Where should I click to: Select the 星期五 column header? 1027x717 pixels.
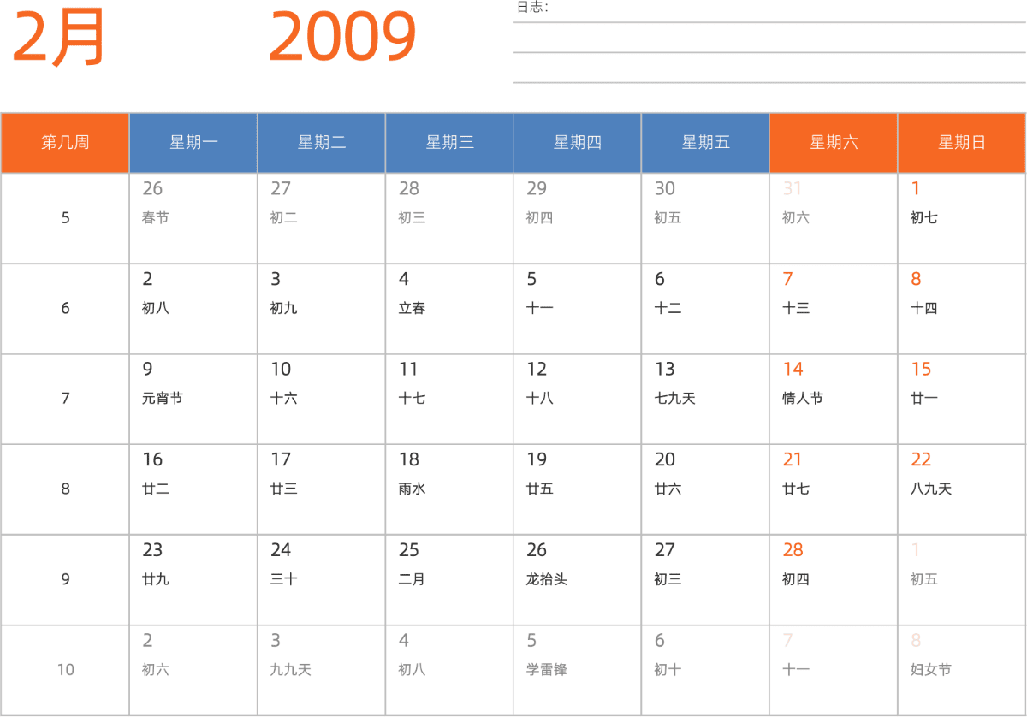click(705, 143)
